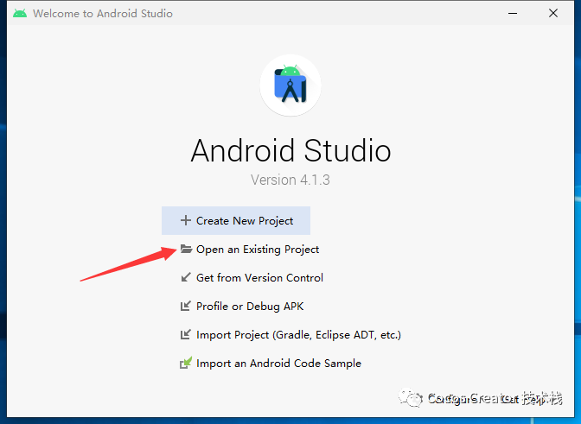Click the large "Android Studio" heading
Screen dimensions: 581x424
tap(290, 150)
